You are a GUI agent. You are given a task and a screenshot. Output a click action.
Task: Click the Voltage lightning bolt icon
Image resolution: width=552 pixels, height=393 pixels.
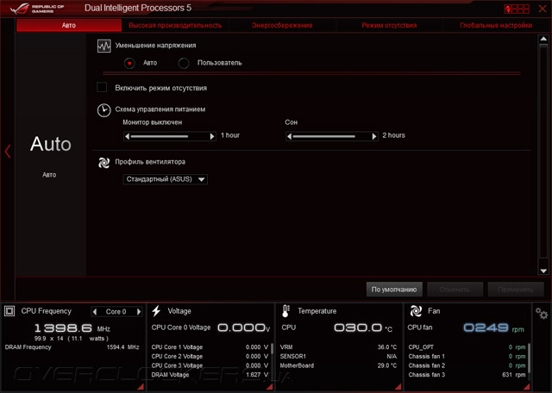pos(156,311)
